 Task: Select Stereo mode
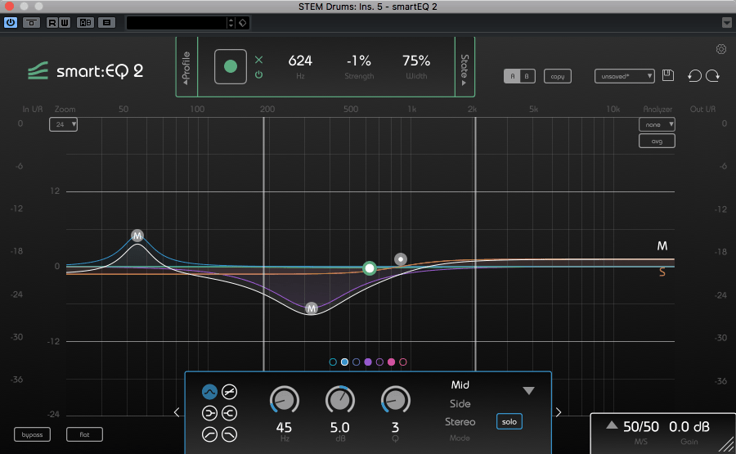(460, 422)
